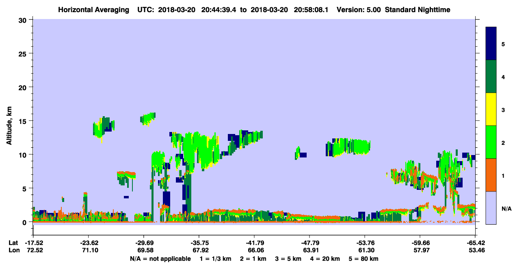Click longitude value 72.52
This screenshot has width=528, height=270.
pos(35,250)
